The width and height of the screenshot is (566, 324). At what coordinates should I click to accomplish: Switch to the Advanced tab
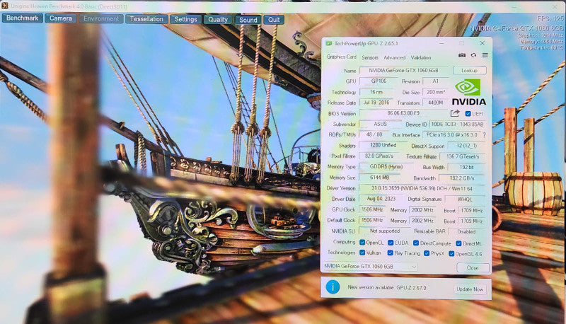pos(395,57)
